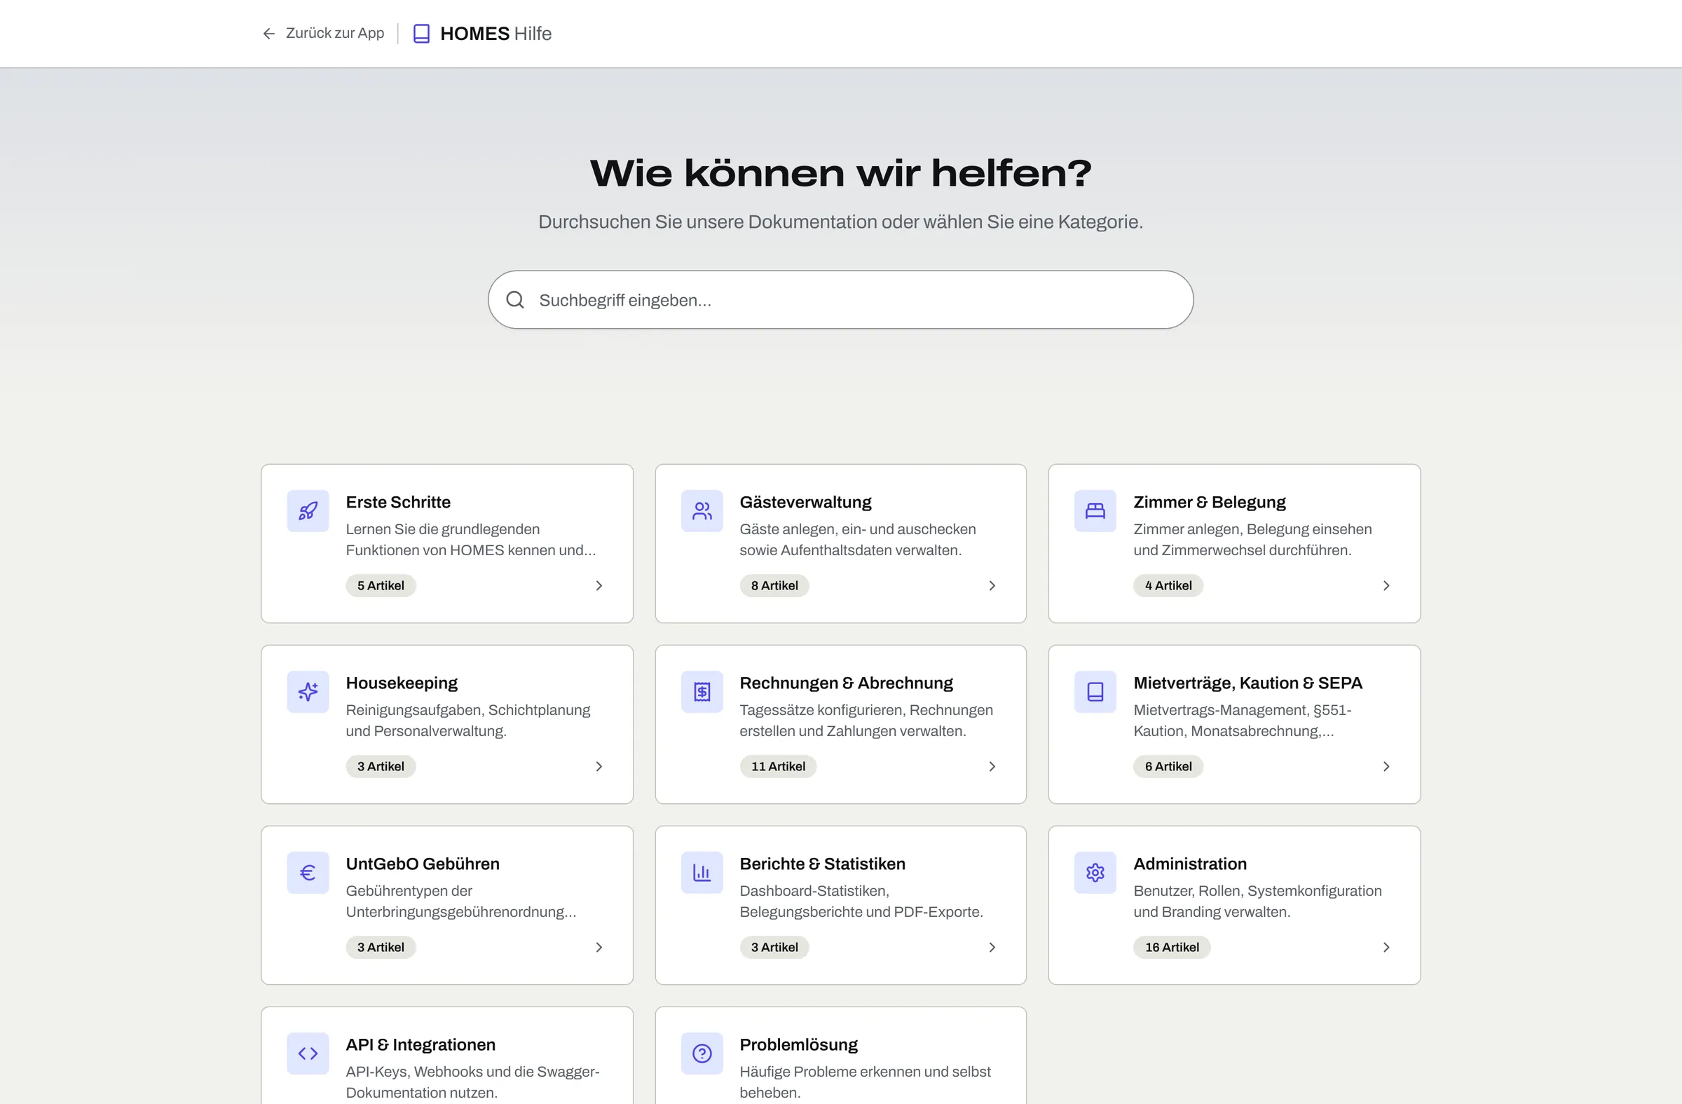
Task: Open Berichte & Statistiken via its chevron
Action: click(992, 947)
